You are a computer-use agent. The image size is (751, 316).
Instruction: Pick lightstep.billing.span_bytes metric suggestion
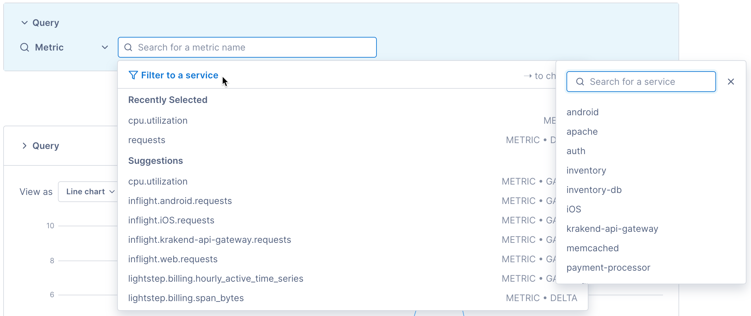[186, 298]
